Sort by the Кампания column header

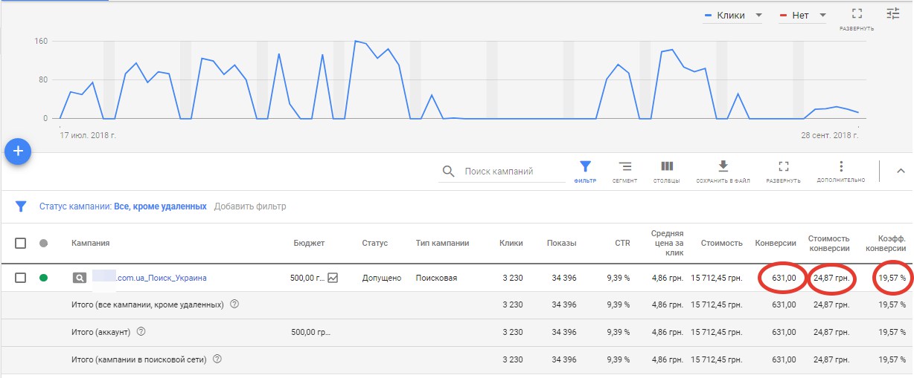point(91,243)
